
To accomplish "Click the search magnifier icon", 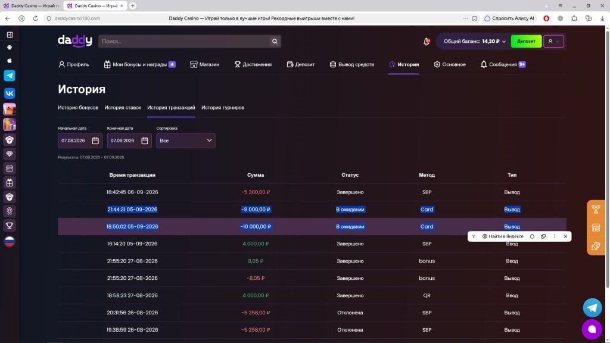I will coord(275,41).
